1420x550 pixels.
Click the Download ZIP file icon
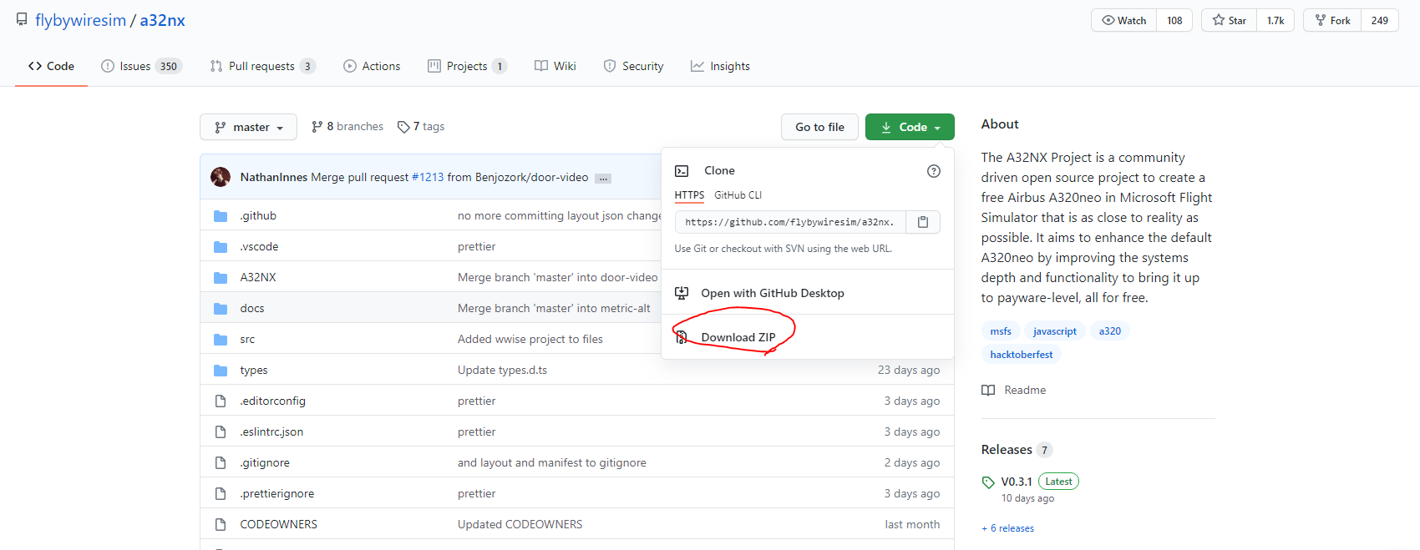pyautogui.click(x=682, y=337)
